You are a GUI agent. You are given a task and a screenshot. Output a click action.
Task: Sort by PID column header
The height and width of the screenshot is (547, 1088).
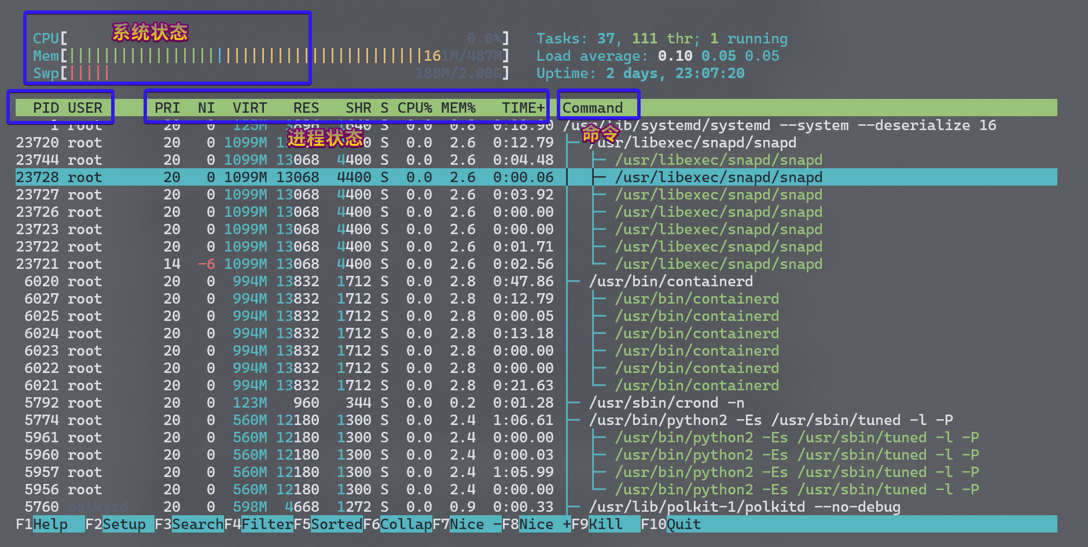(x=46, y=108)
